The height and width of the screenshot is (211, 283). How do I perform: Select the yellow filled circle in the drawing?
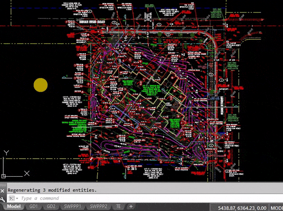(x=41, y=85)
